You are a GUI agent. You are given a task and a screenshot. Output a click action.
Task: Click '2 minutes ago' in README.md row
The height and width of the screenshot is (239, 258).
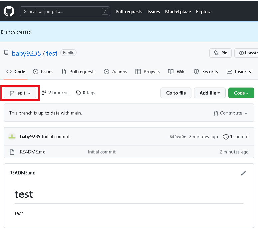(x=234, y=152)
